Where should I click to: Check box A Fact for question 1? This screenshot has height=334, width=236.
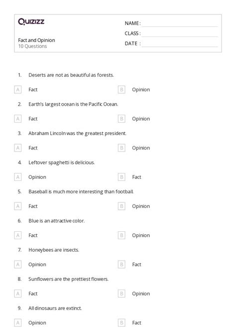point(18,90)
